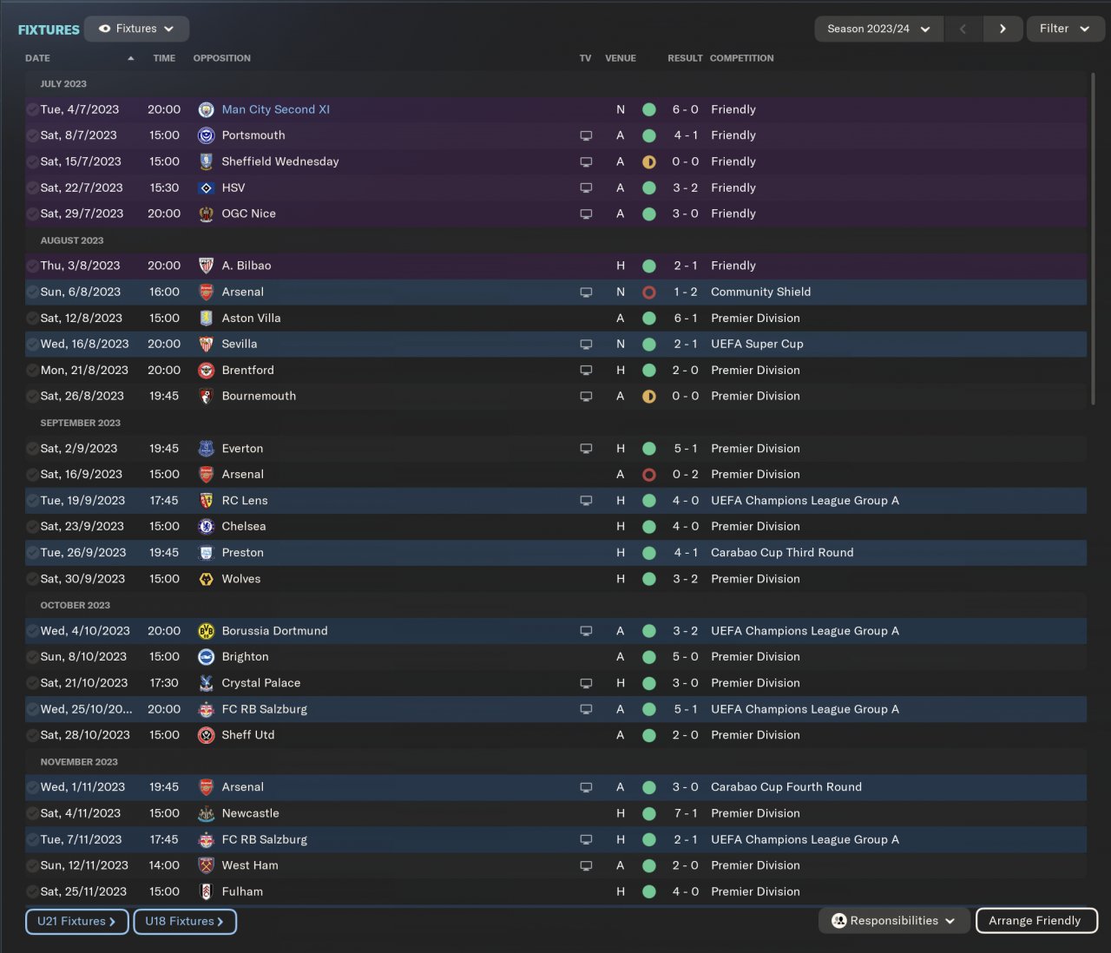This screenshot has width=1111, height=953.
Task: Click the A. Bilbao club badge
Action: pos(206,266)
